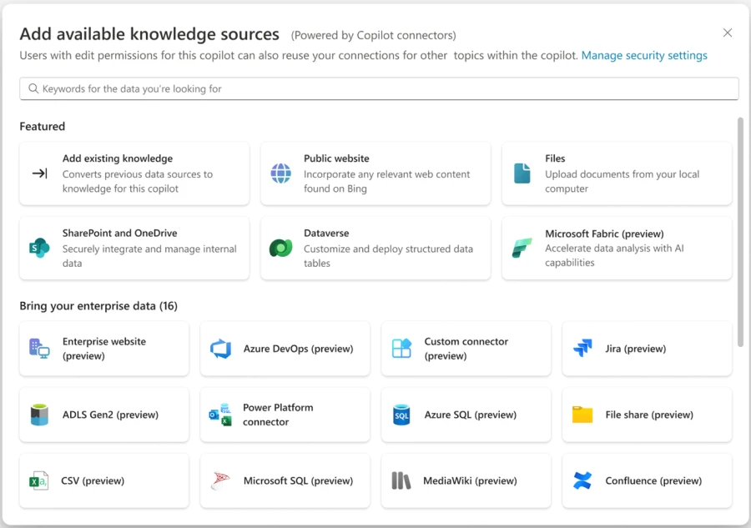Select the ADLS Gen2 storage icon

pyautogui.click(x=38, y=415)
